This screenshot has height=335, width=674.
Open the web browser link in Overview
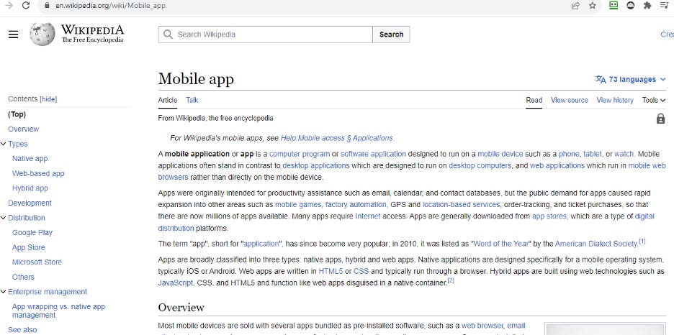click(482, 326)
